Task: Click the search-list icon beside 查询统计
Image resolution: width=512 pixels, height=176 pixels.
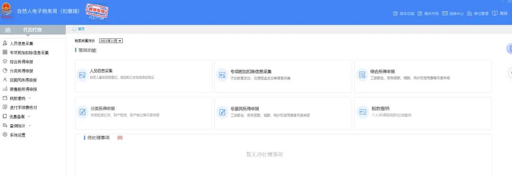Action: (x=5, y=125)
